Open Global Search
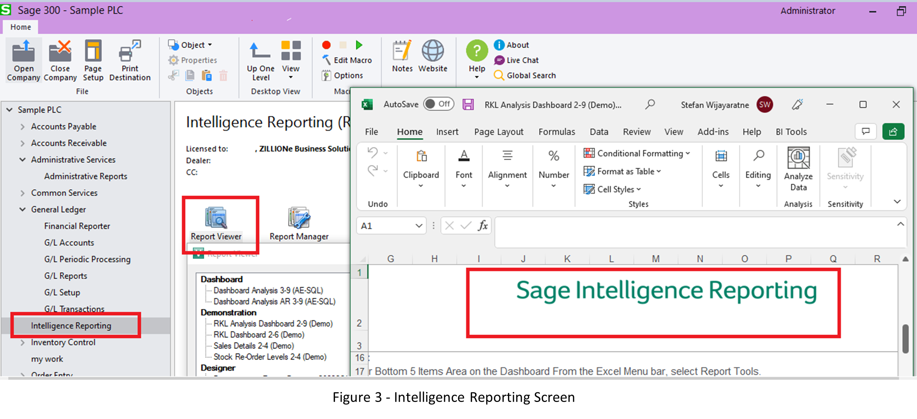 tap(525, 75)
